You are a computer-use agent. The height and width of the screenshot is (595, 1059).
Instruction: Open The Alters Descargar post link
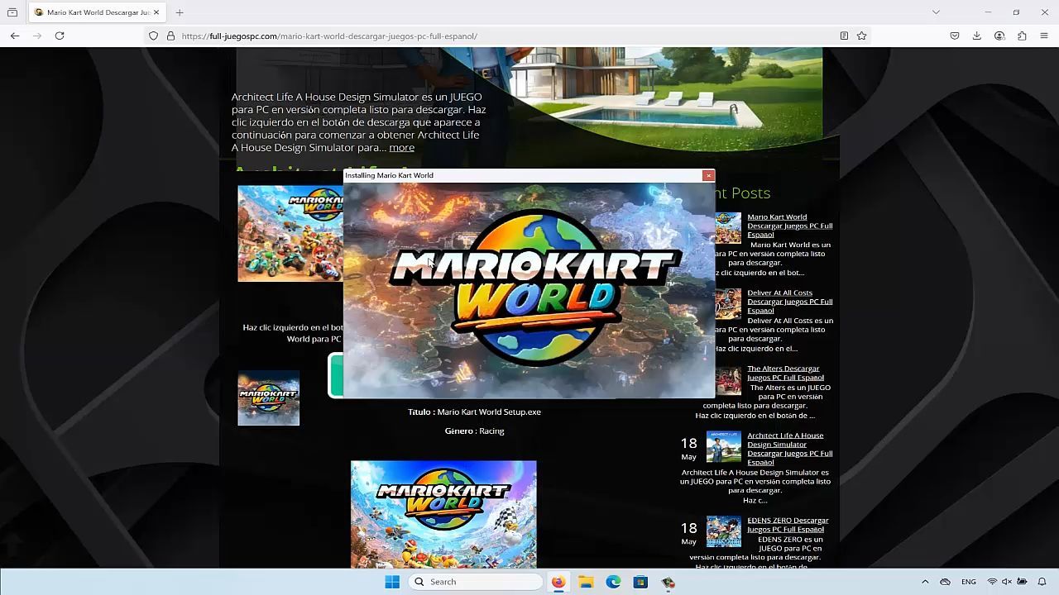785,373
